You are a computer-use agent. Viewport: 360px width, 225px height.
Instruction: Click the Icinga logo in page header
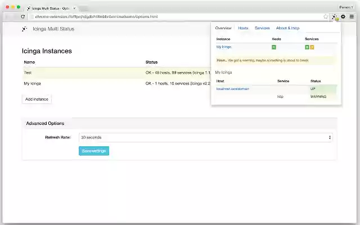pos(24,29)
